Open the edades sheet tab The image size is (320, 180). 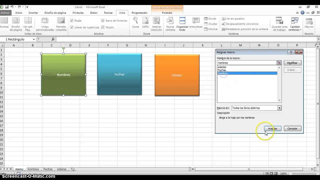coord(62,169)
